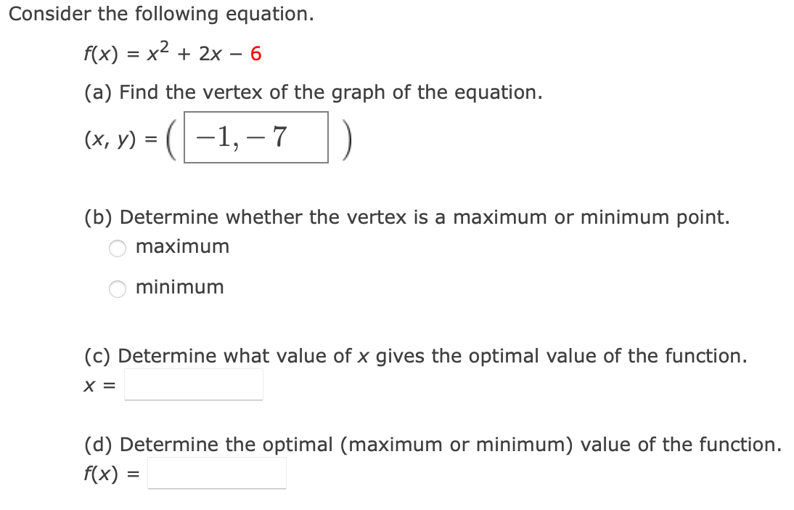Click inside the empty part (c) answer field
The image size is (794, 510).
click(192, 384)
